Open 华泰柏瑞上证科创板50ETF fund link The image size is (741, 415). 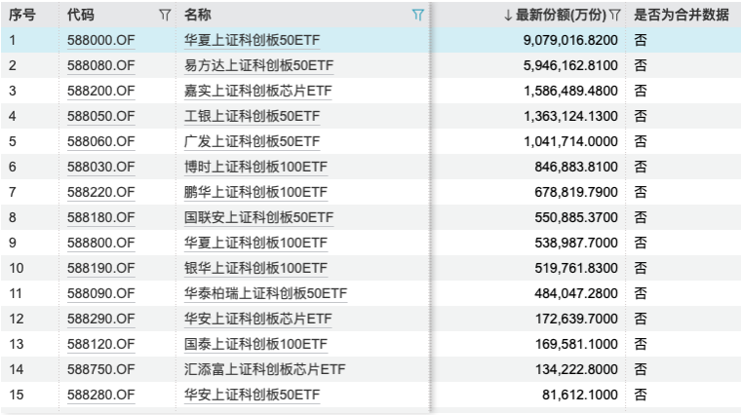(x=265, y=293)
